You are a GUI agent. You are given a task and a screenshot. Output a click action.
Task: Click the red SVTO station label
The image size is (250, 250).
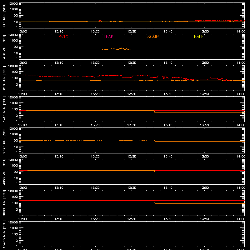tap(63, 37)
